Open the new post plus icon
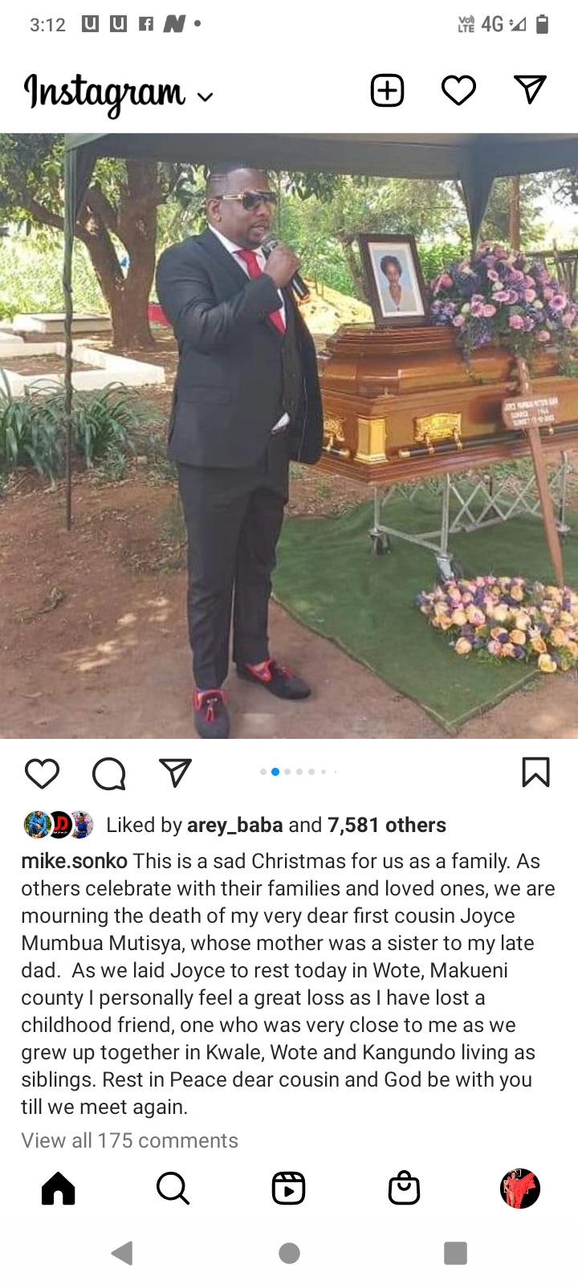The image size is (578, 1285). (387, 90)
